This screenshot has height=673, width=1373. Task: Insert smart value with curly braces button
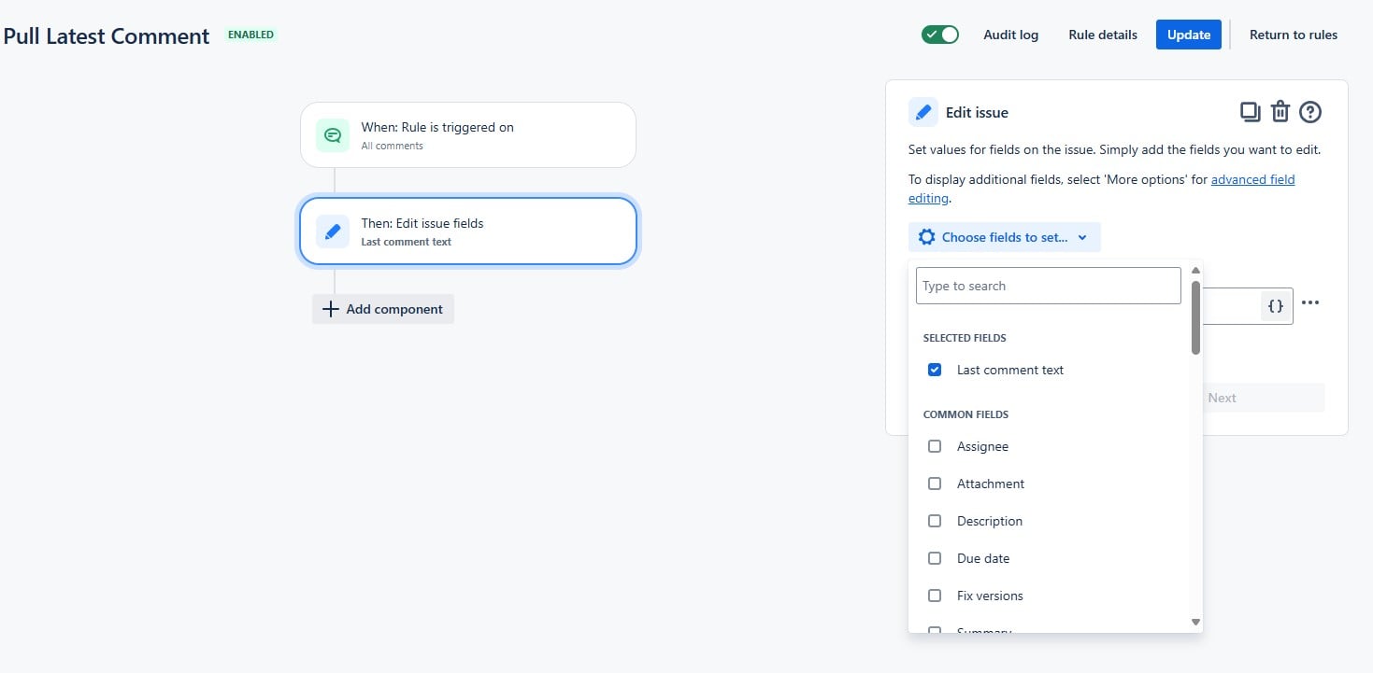1275,305
